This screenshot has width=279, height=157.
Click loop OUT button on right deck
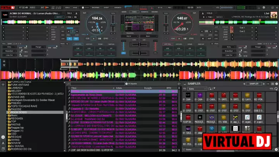click(209, 38)
